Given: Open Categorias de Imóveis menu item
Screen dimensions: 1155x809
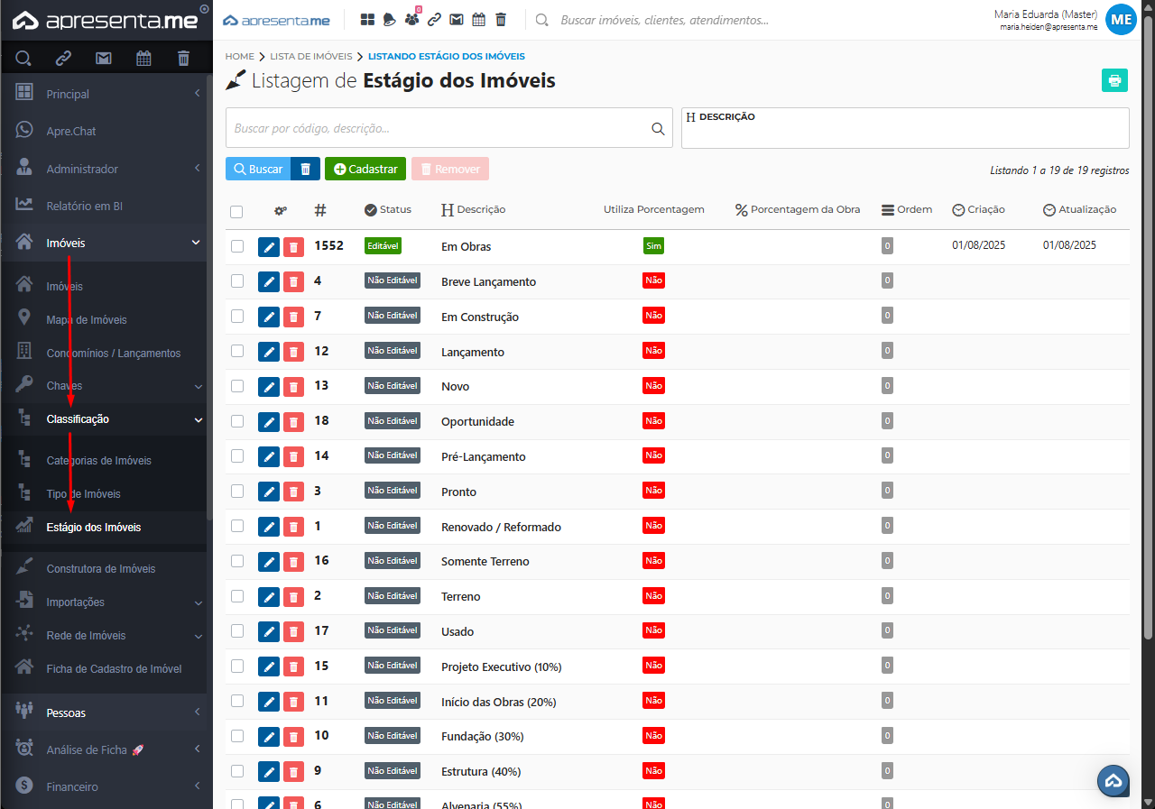Looking at the screenshot, I should point(98,461).
